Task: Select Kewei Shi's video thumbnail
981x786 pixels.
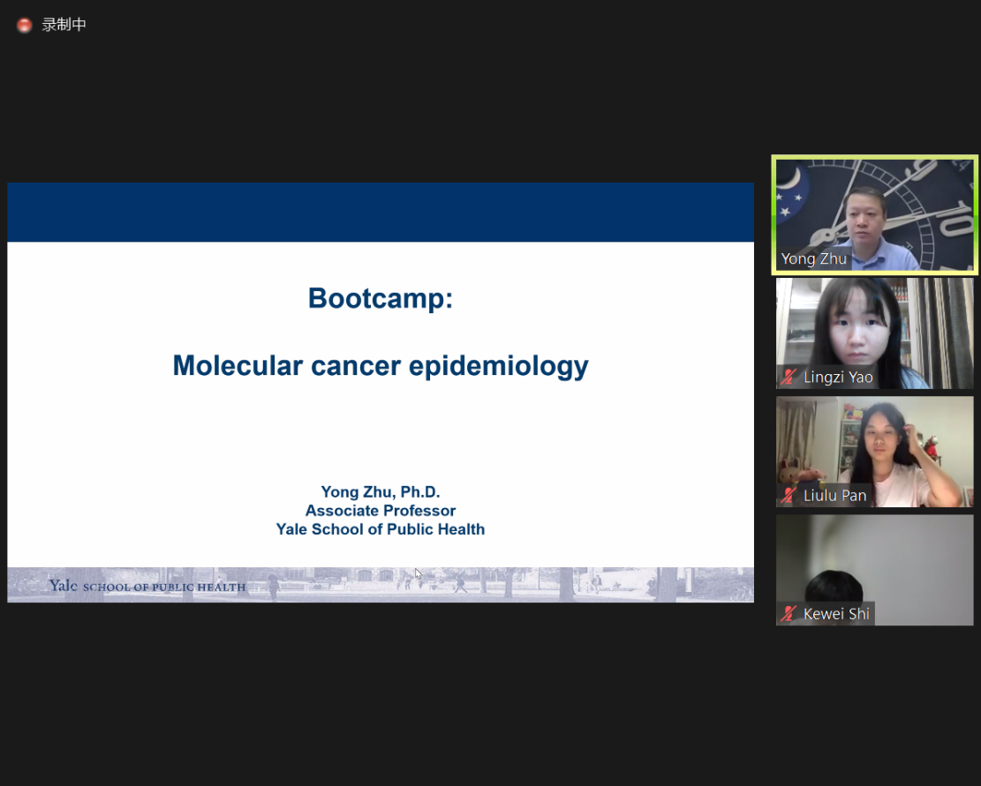Action: pyautogui.click(x=875, y=570)
